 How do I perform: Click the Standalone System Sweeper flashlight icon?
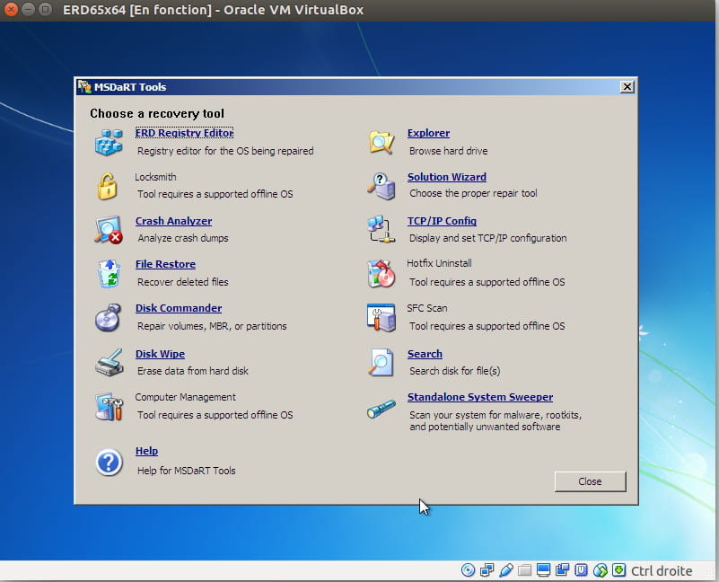[381, 409]
